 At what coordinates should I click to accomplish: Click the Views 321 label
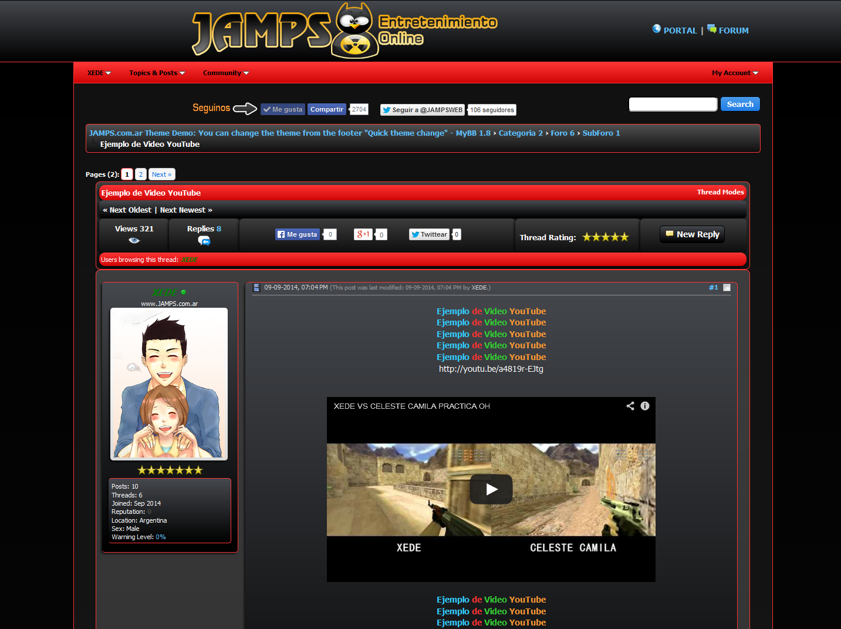coord(134,229)
